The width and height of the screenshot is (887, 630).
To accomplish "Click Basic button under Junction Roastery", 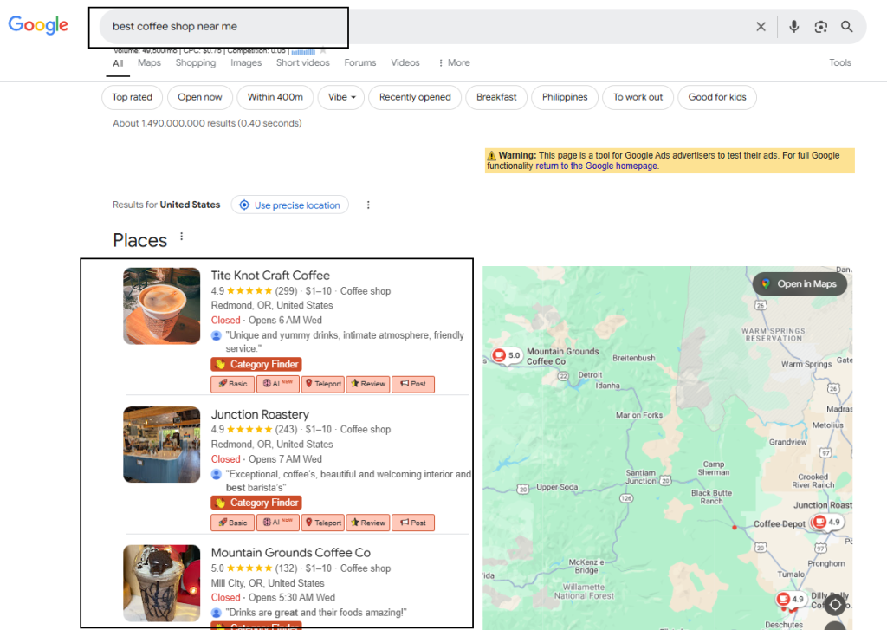I will 232,523.
